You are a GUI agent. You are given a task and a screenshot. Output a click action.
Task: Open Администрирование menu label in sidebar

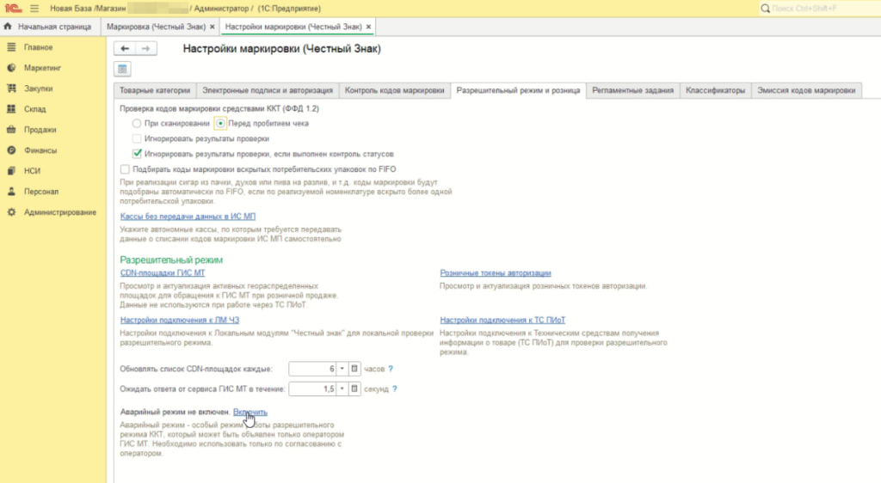60,212
